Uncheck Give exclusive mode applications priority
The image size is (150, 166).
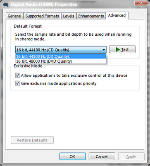(x=17, y=83)
